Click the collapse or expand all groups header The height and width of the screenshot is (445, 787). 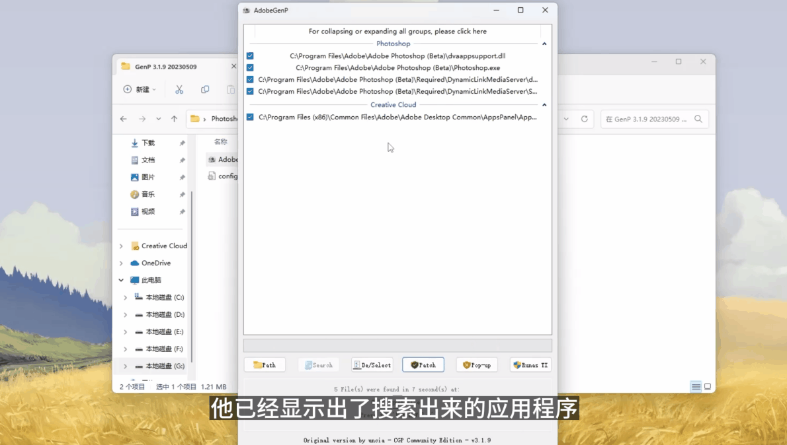pos(397,31)
